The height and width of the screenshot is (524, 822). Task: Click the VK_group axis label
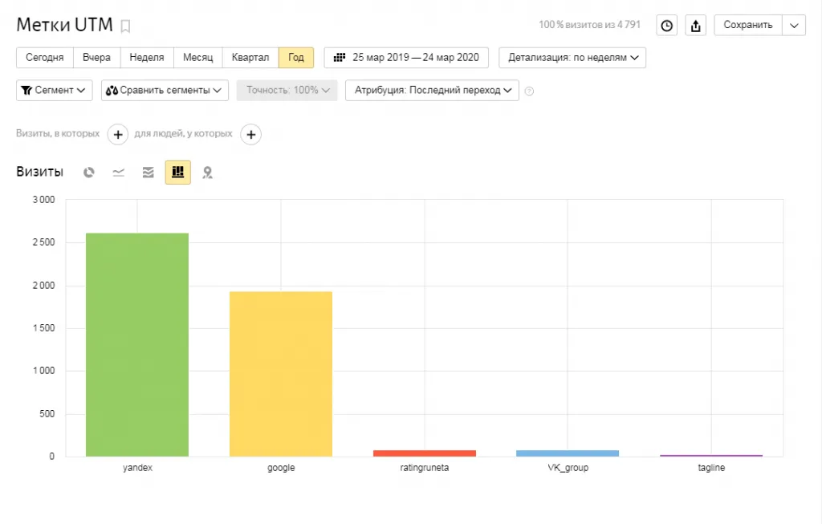pos(568,468)
